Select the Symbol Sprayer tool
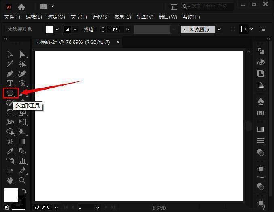The width and height of the screenshot is (274, 212). click(x=11, y=161)
